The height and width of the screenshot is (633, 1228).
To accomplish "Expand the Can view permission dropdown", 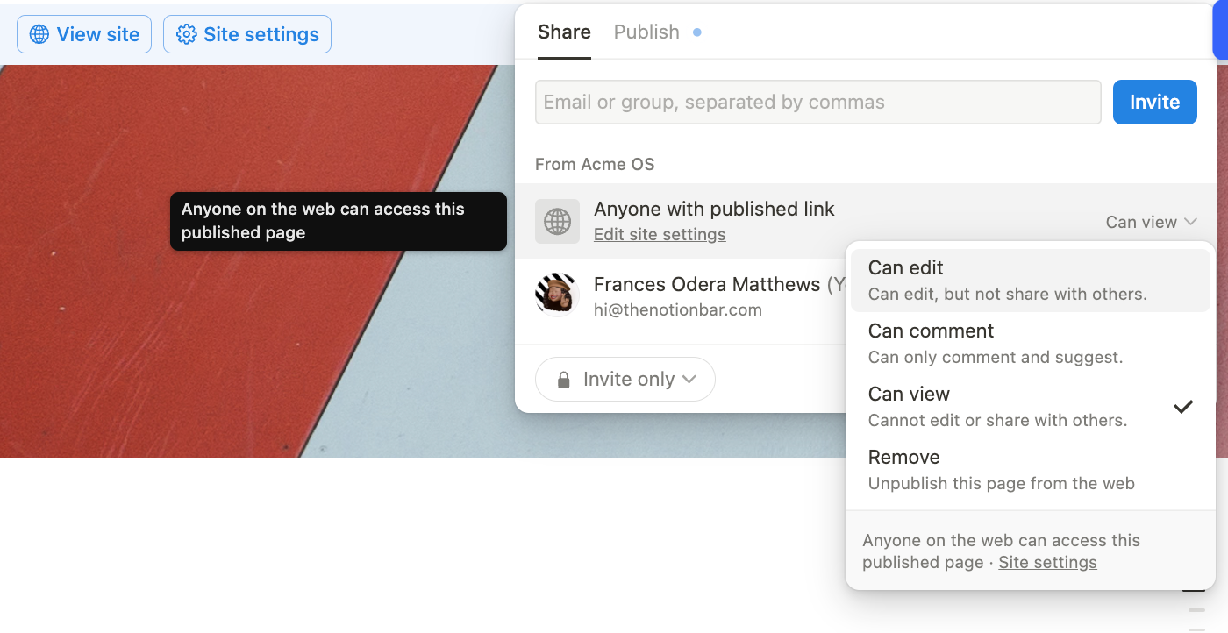I will click(1151, 222).
